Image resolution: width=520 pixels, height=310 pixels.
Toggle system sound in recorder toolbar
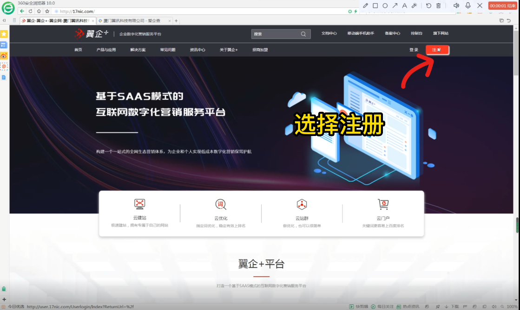[456, 6]
